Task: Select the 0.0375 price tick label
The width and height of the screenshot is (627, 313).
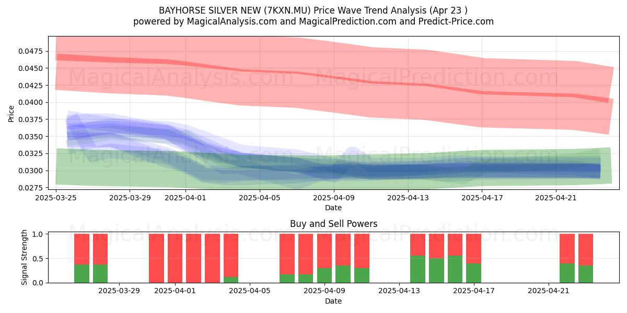Action: point(31,119)
